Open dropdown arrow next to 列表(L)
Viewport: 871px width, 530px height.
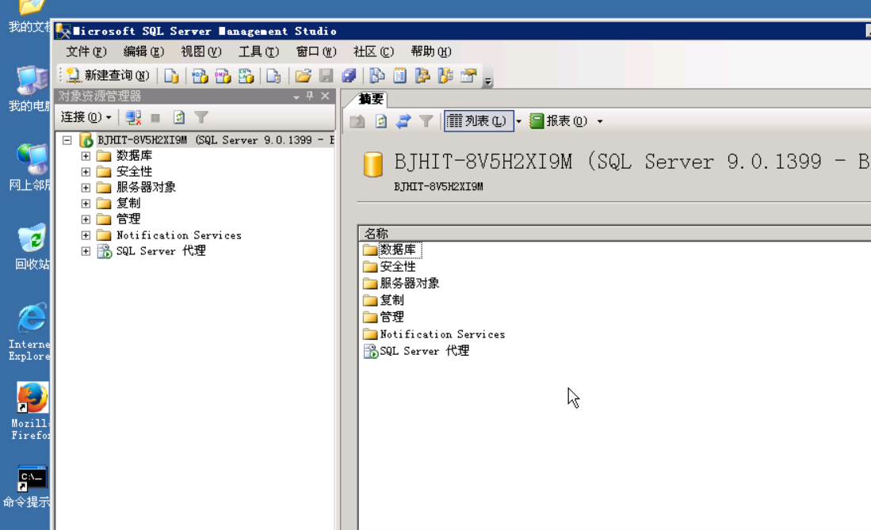[x=519, y=121]
